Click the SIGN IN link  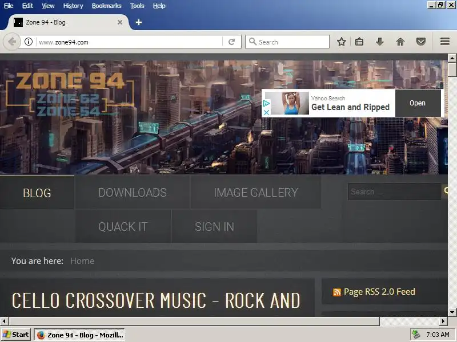[215, 226]
